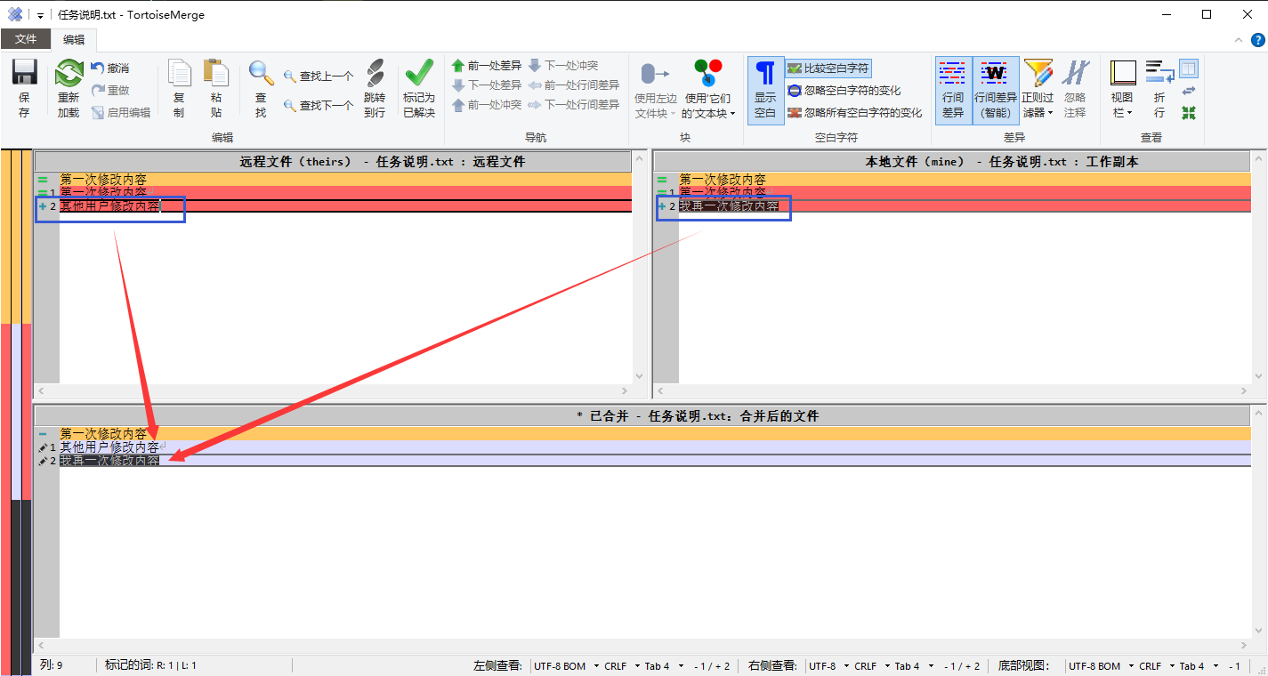Toggle 显示空白 (show whitespace) pilcrow button
This screenshot has width=1268, height=676.
765,89
